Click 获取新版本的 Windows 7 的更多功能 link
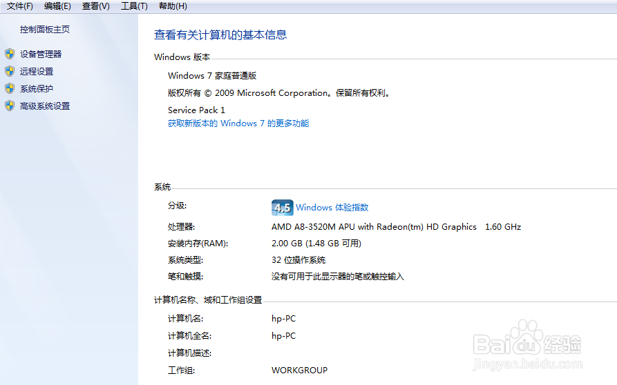The image size is (617, 385). (238, 124)
